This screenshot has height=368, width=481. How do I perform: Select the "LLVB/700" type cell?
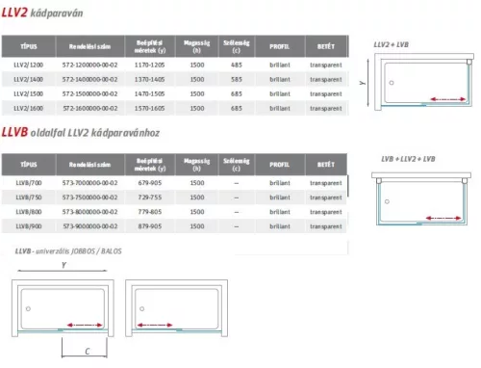pyautogui.click(x=29, y=183)
